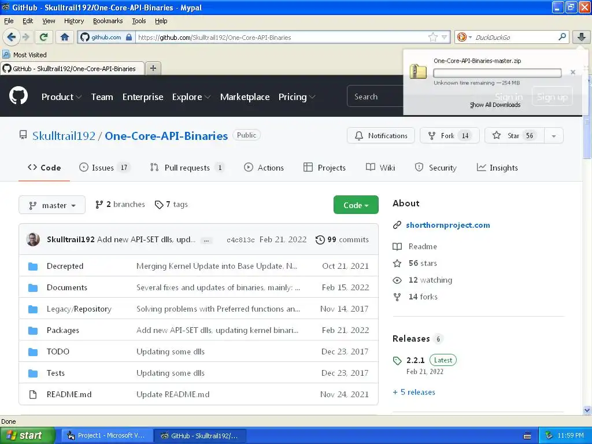Open the URL bar history dropdown arrow
The image size is (592, 444).
(x=445, y=37)
